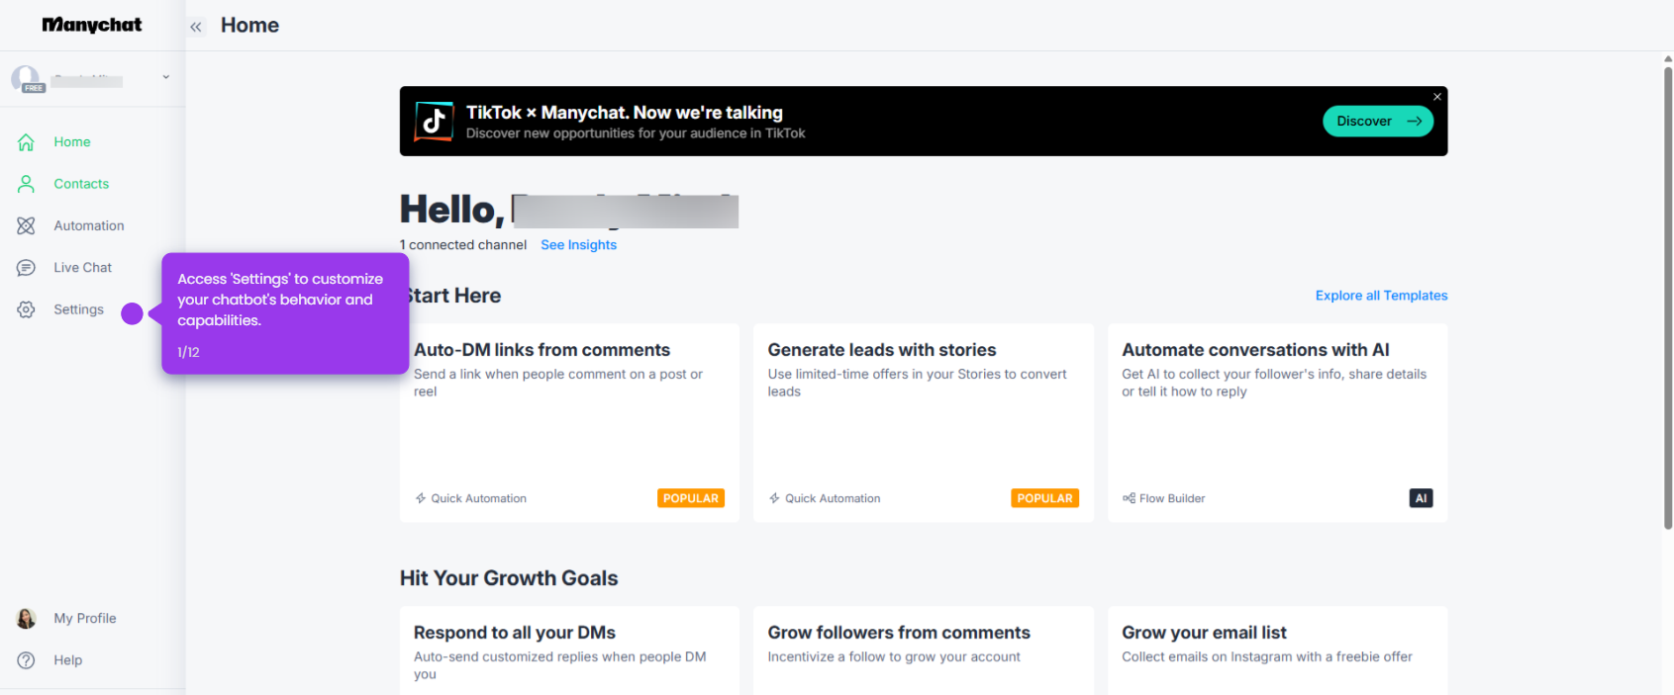Image resolution: width=1674 pixels, height=695 pixels.
Task: Expand the account dropdown arrow
Action: click(165, 77)
